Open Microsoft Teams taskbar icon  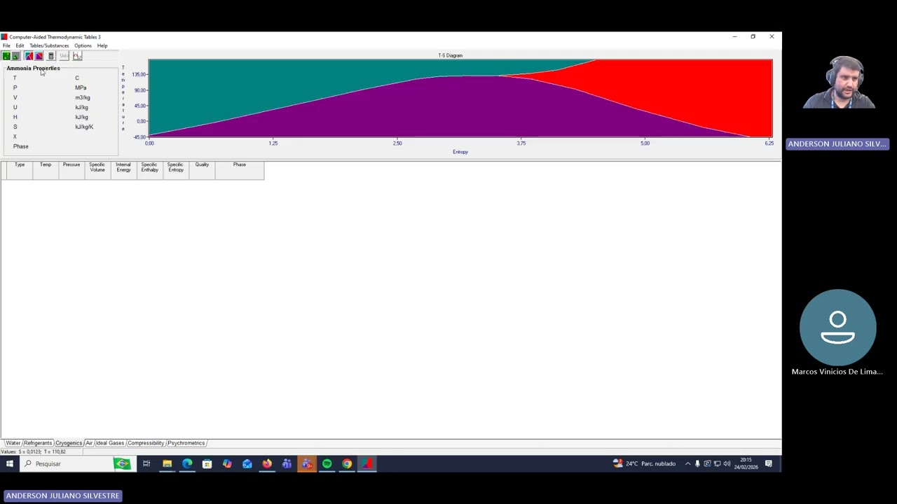click(287, 463)
